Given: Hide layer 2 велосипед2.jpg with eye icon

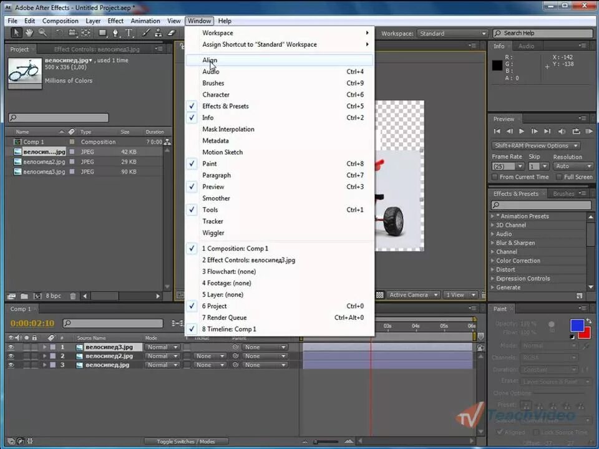Looking at the screenshot, I should 11,356.
